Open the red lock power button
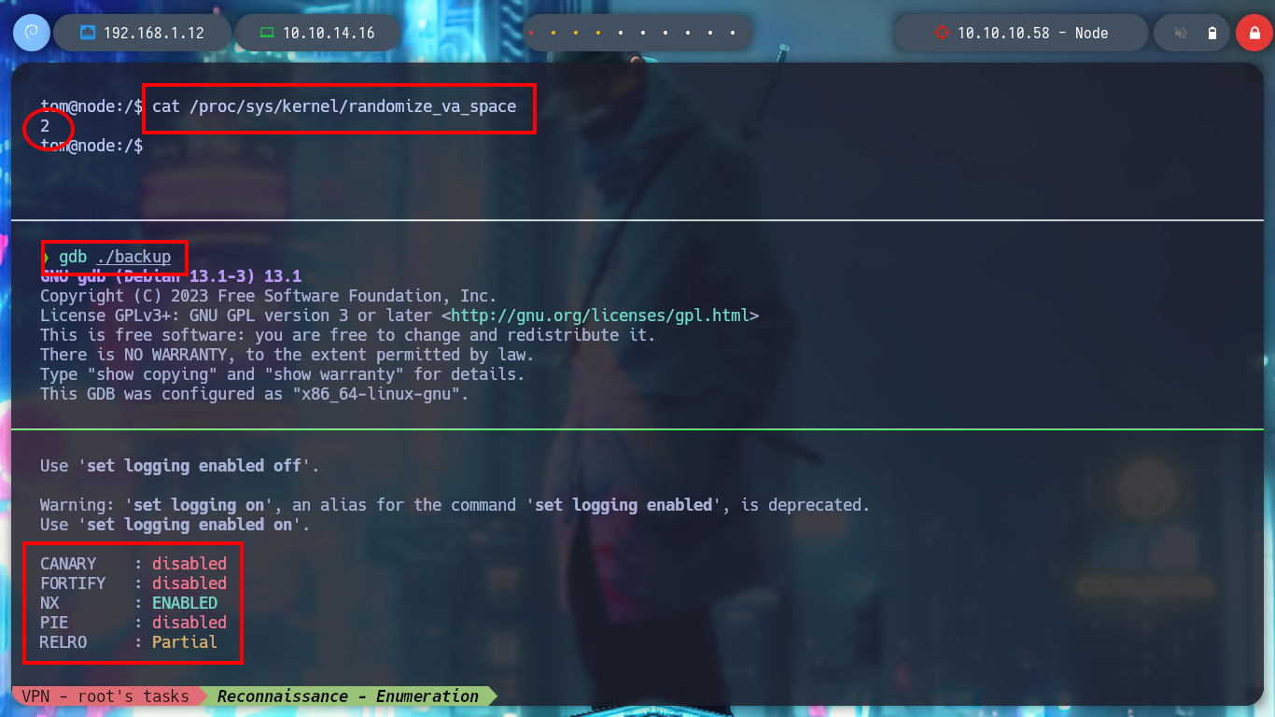Screen dimensions: 1275x717 [1254, 33]
